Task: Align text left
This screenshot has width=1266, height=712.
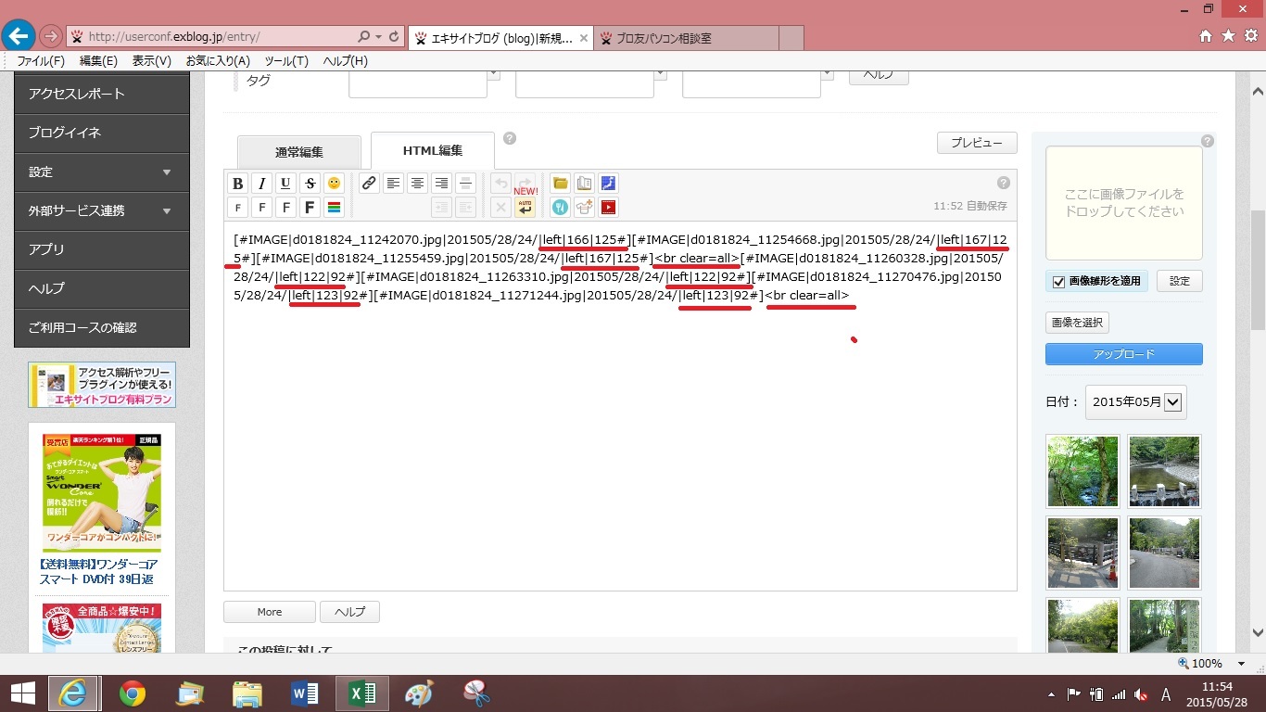Action: pos(394,184)
